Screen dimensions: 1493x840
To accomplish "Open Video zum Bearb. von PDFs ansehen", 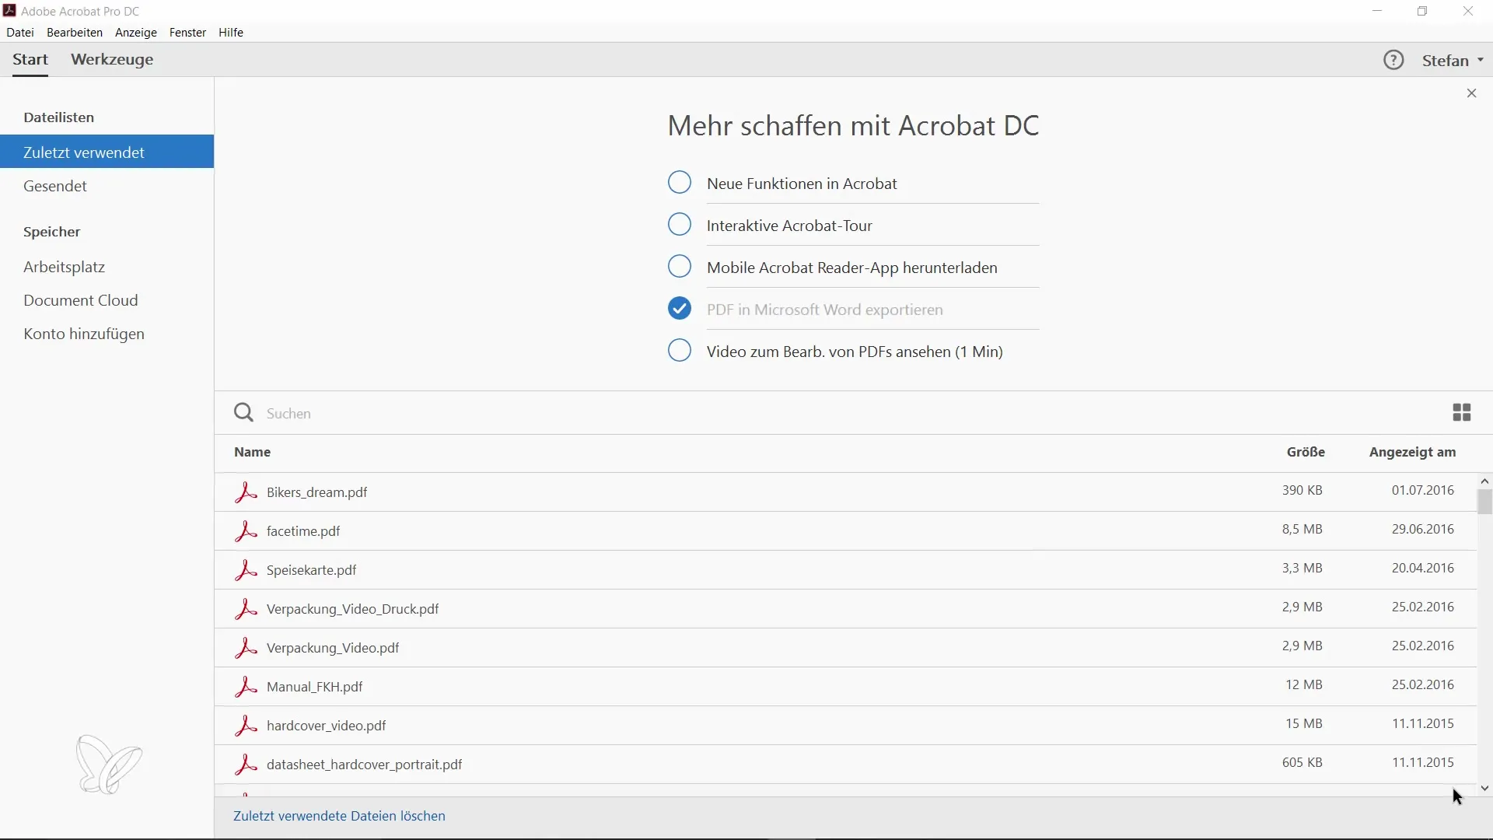I will [855, 352].
